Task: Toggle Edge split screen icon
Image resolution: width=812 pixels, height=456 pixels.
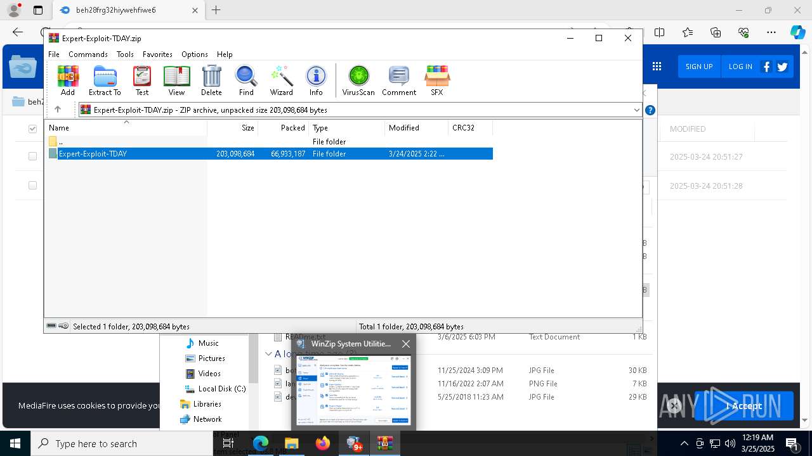Action: [x=660, y=32]
